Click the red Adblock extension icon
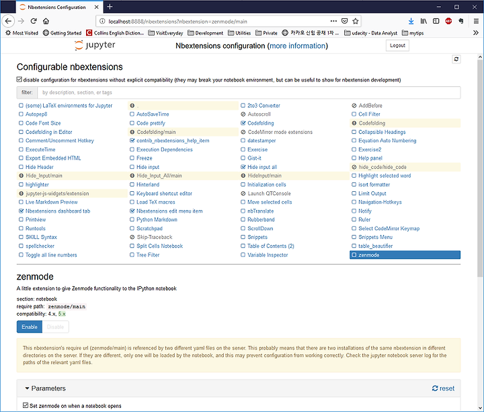This screenshot has height=412, width=484. click(x=448, y=21)
